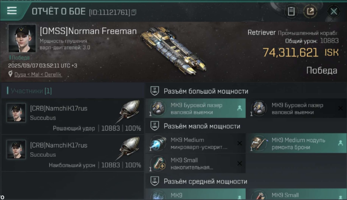Screen dimensions: 347x200
Task: Share the battle report via export icon
Action: 310,11
